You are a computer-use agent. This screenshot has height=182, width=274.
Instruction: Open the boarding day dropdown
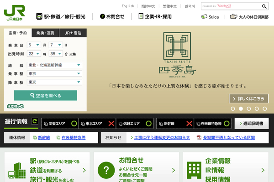(56, 45)
